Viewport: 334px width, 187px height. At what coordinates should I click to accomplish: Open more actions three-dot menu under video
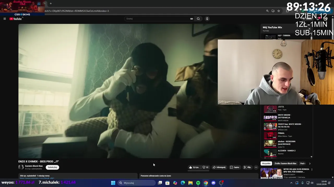pyautogui.click(x=256, y=167)
